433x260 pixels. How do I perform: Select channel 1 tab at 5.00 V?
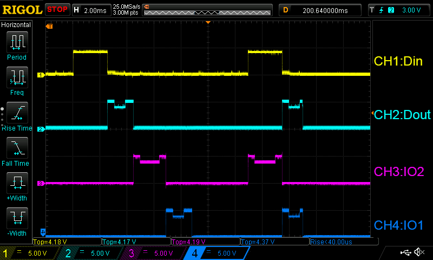29,253
